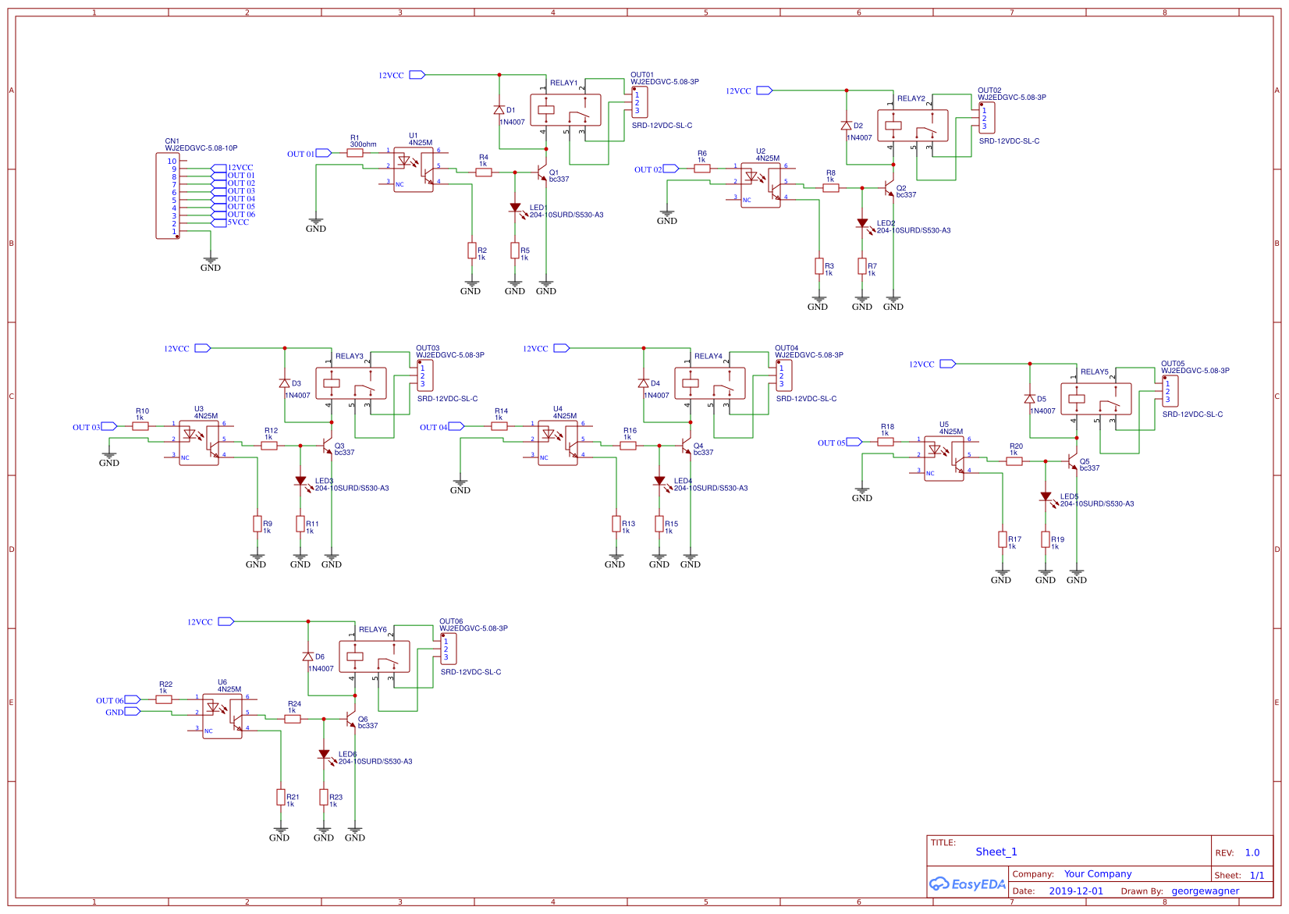Select the OUT 03 net label

[x=86, y=426]
